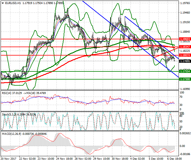Click the 1.16990 price scale value
Screen dimensions: 191x162
click(185, 89)
